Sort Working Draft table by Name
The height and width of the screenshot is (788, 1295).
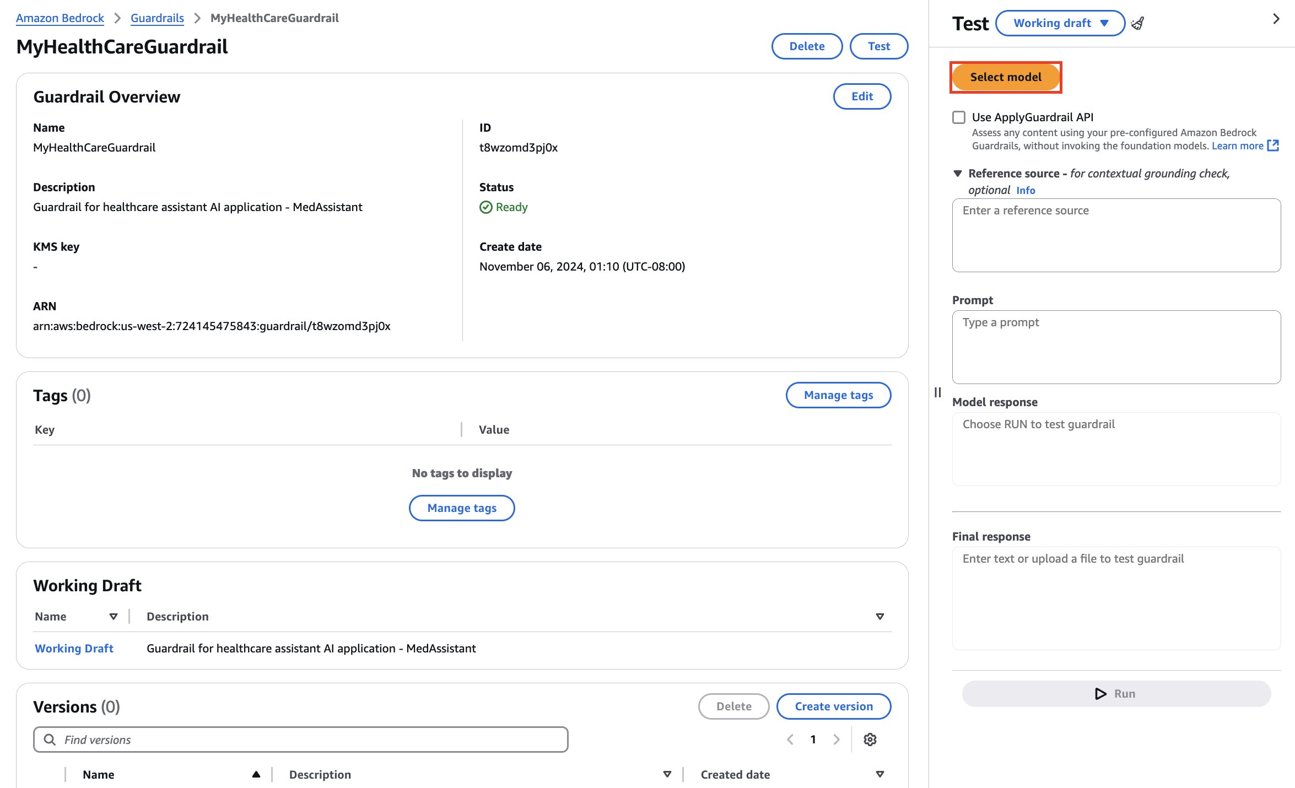coord(114,617)
